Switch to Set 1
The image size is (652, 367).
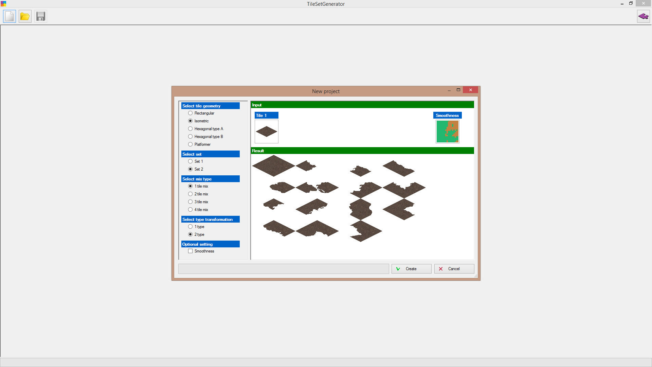click(191, 161)
